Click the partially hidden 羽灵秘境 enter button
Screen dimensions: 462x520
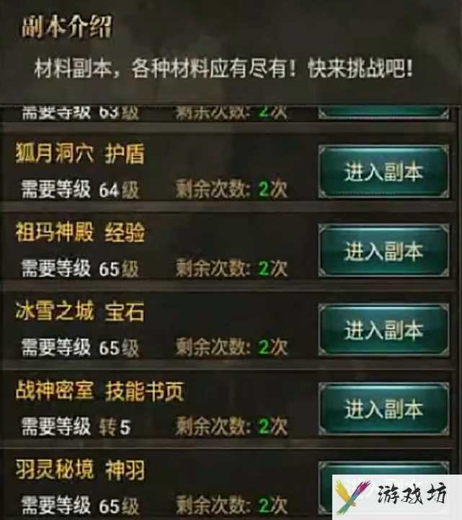(383, 467)
